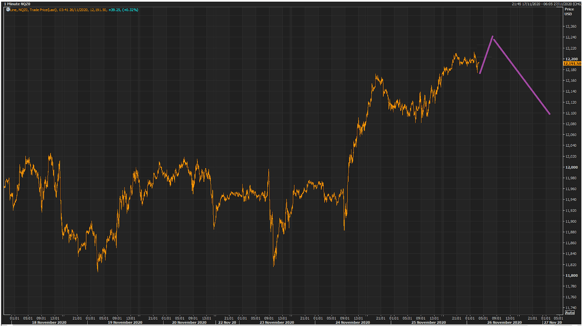Click the Price USD axis label
Image resolution: width=584 pixels, height=327 pixels.
coord(569,11)
